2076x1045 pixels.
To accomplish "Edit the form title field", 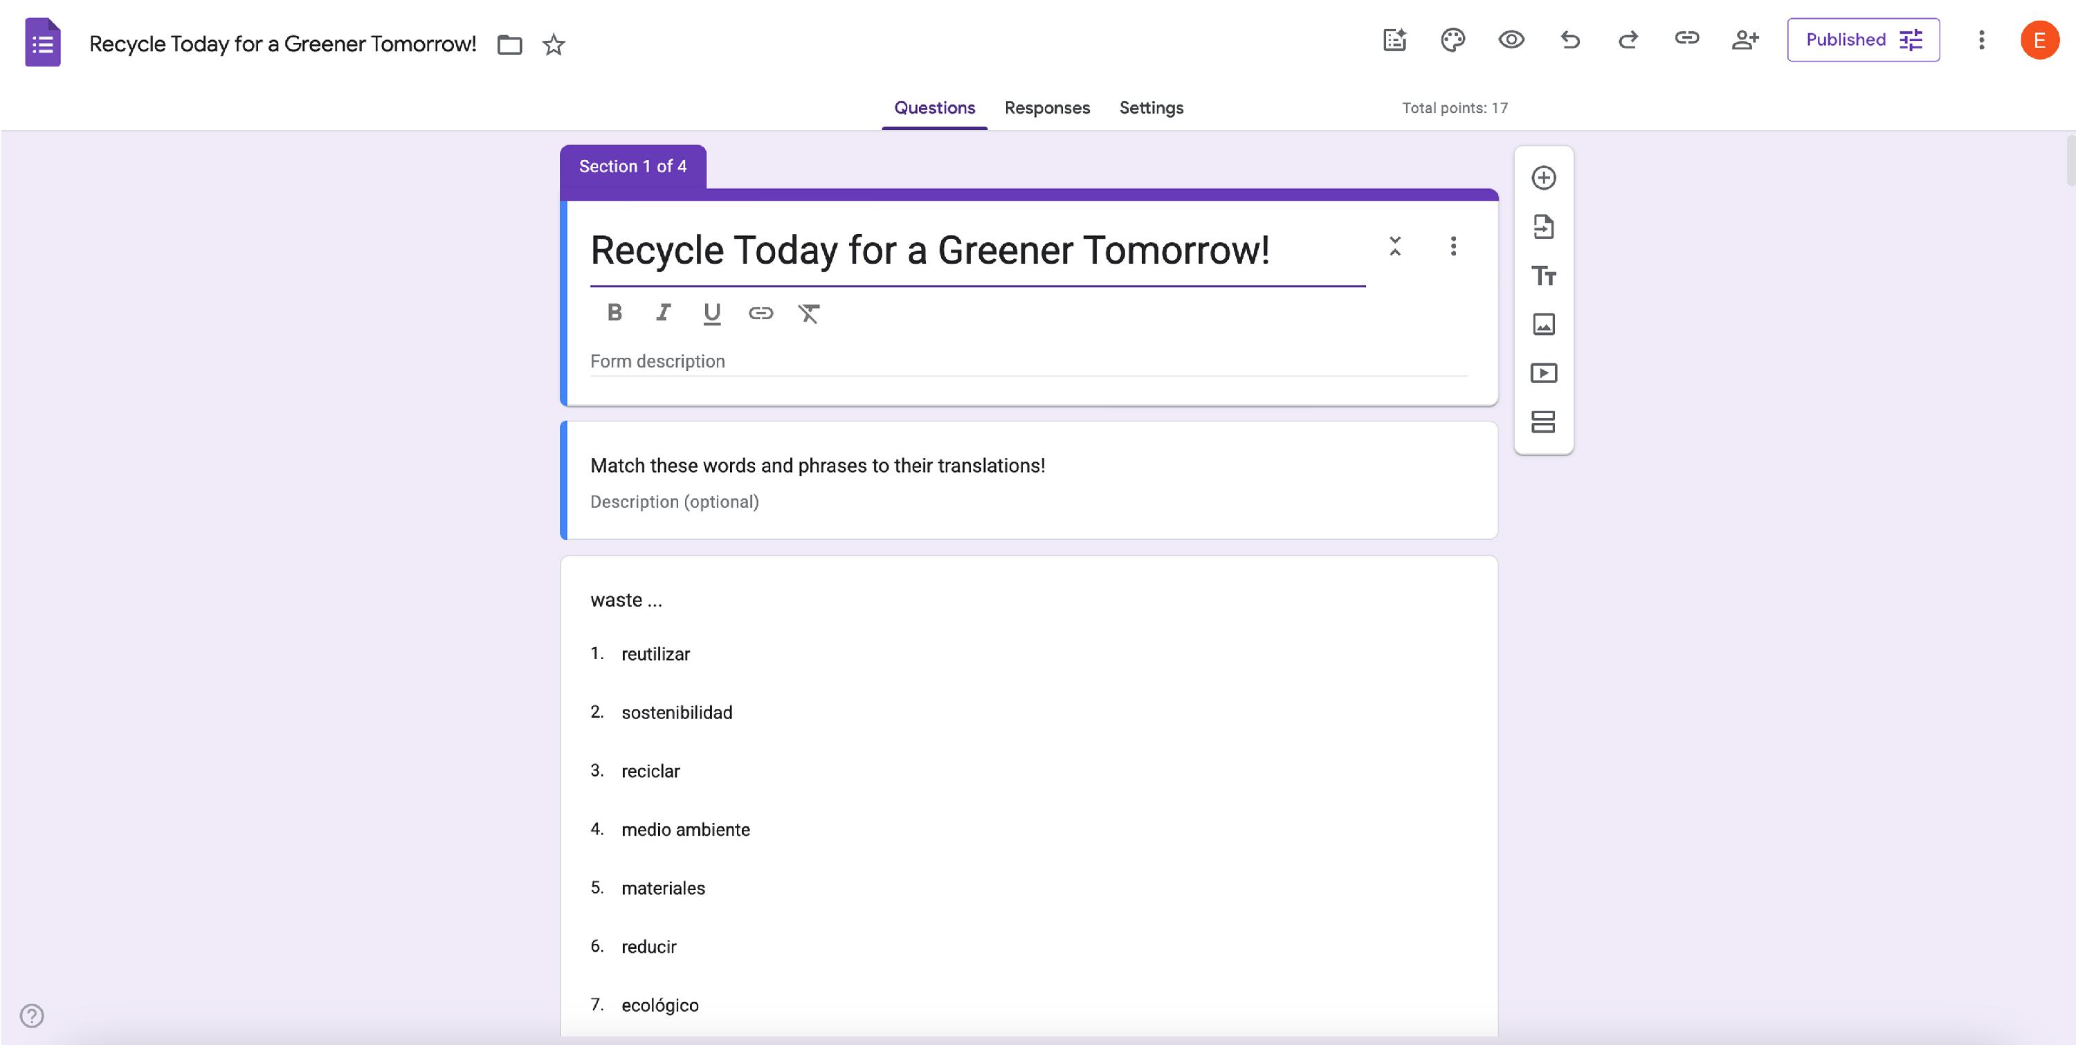I will [x=976, y=251].
